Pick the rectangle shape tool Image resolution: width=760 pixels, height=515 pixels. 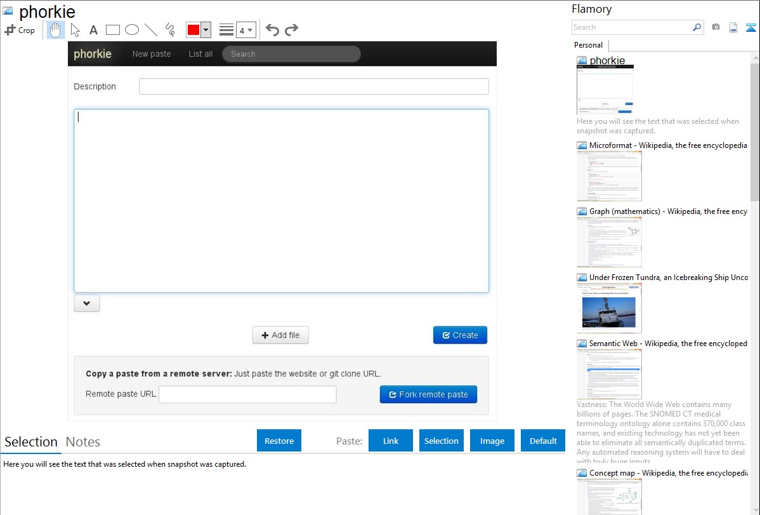coord(113,30)
